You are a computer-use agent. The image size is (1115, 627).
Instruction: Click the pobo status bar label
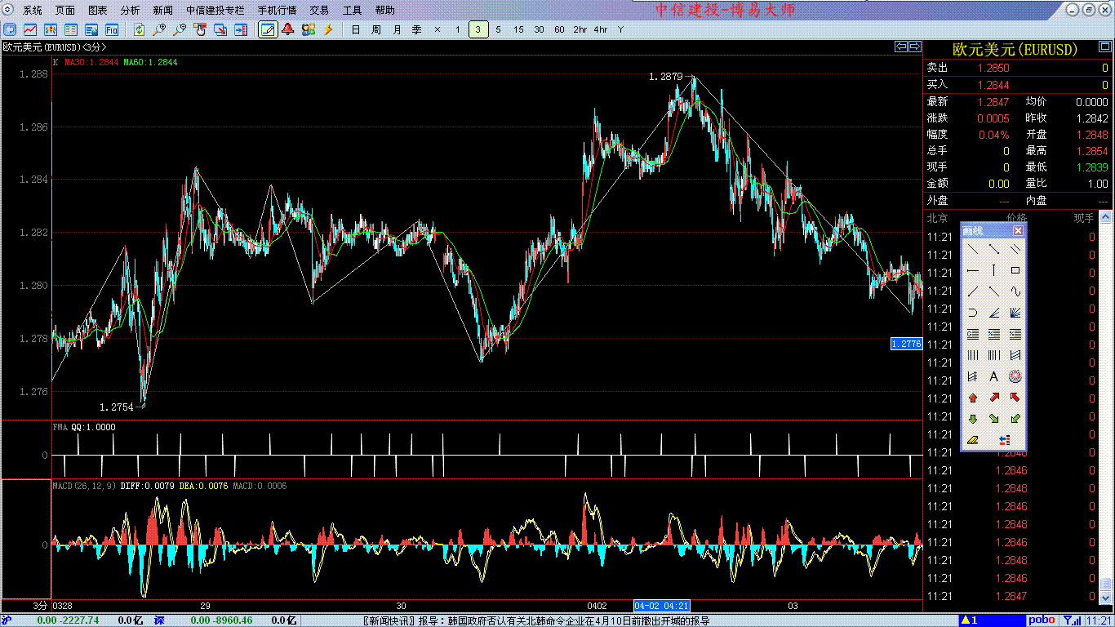(x=1042, y=620)
